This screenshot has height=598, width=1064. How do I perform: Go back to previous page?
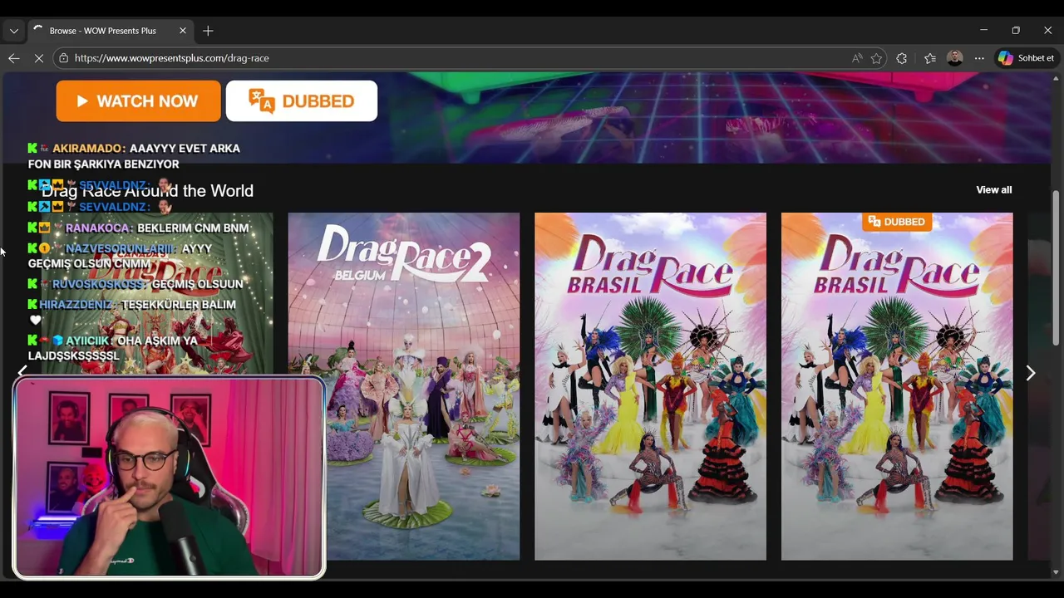pyautogui.click(x=14, y=58)
